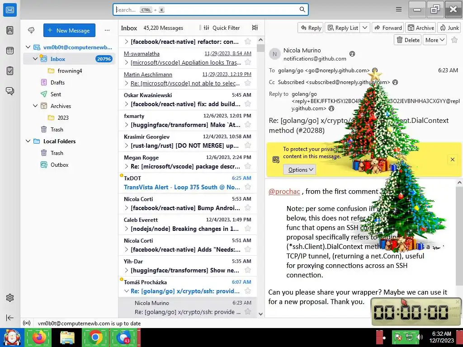Follow the @prochac mention link
The image size is (463, 347).
coord(284,192)
